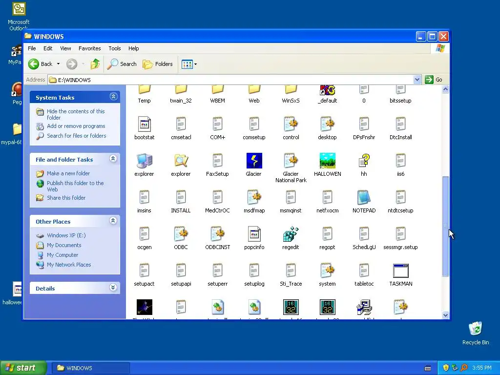
Task: Click Hide the contents of this folder
Action: (x=76, y=114)
